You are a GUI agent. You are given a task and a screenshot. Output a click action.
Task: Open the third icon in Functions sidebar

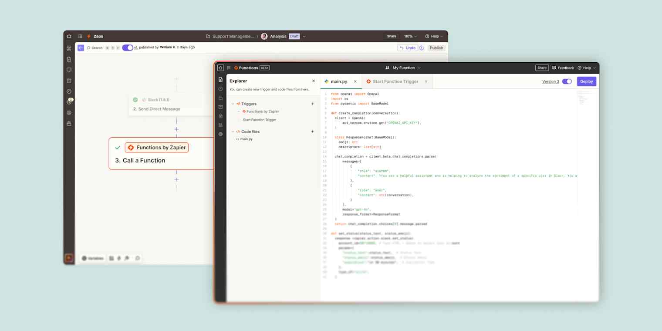coord(220,98)
